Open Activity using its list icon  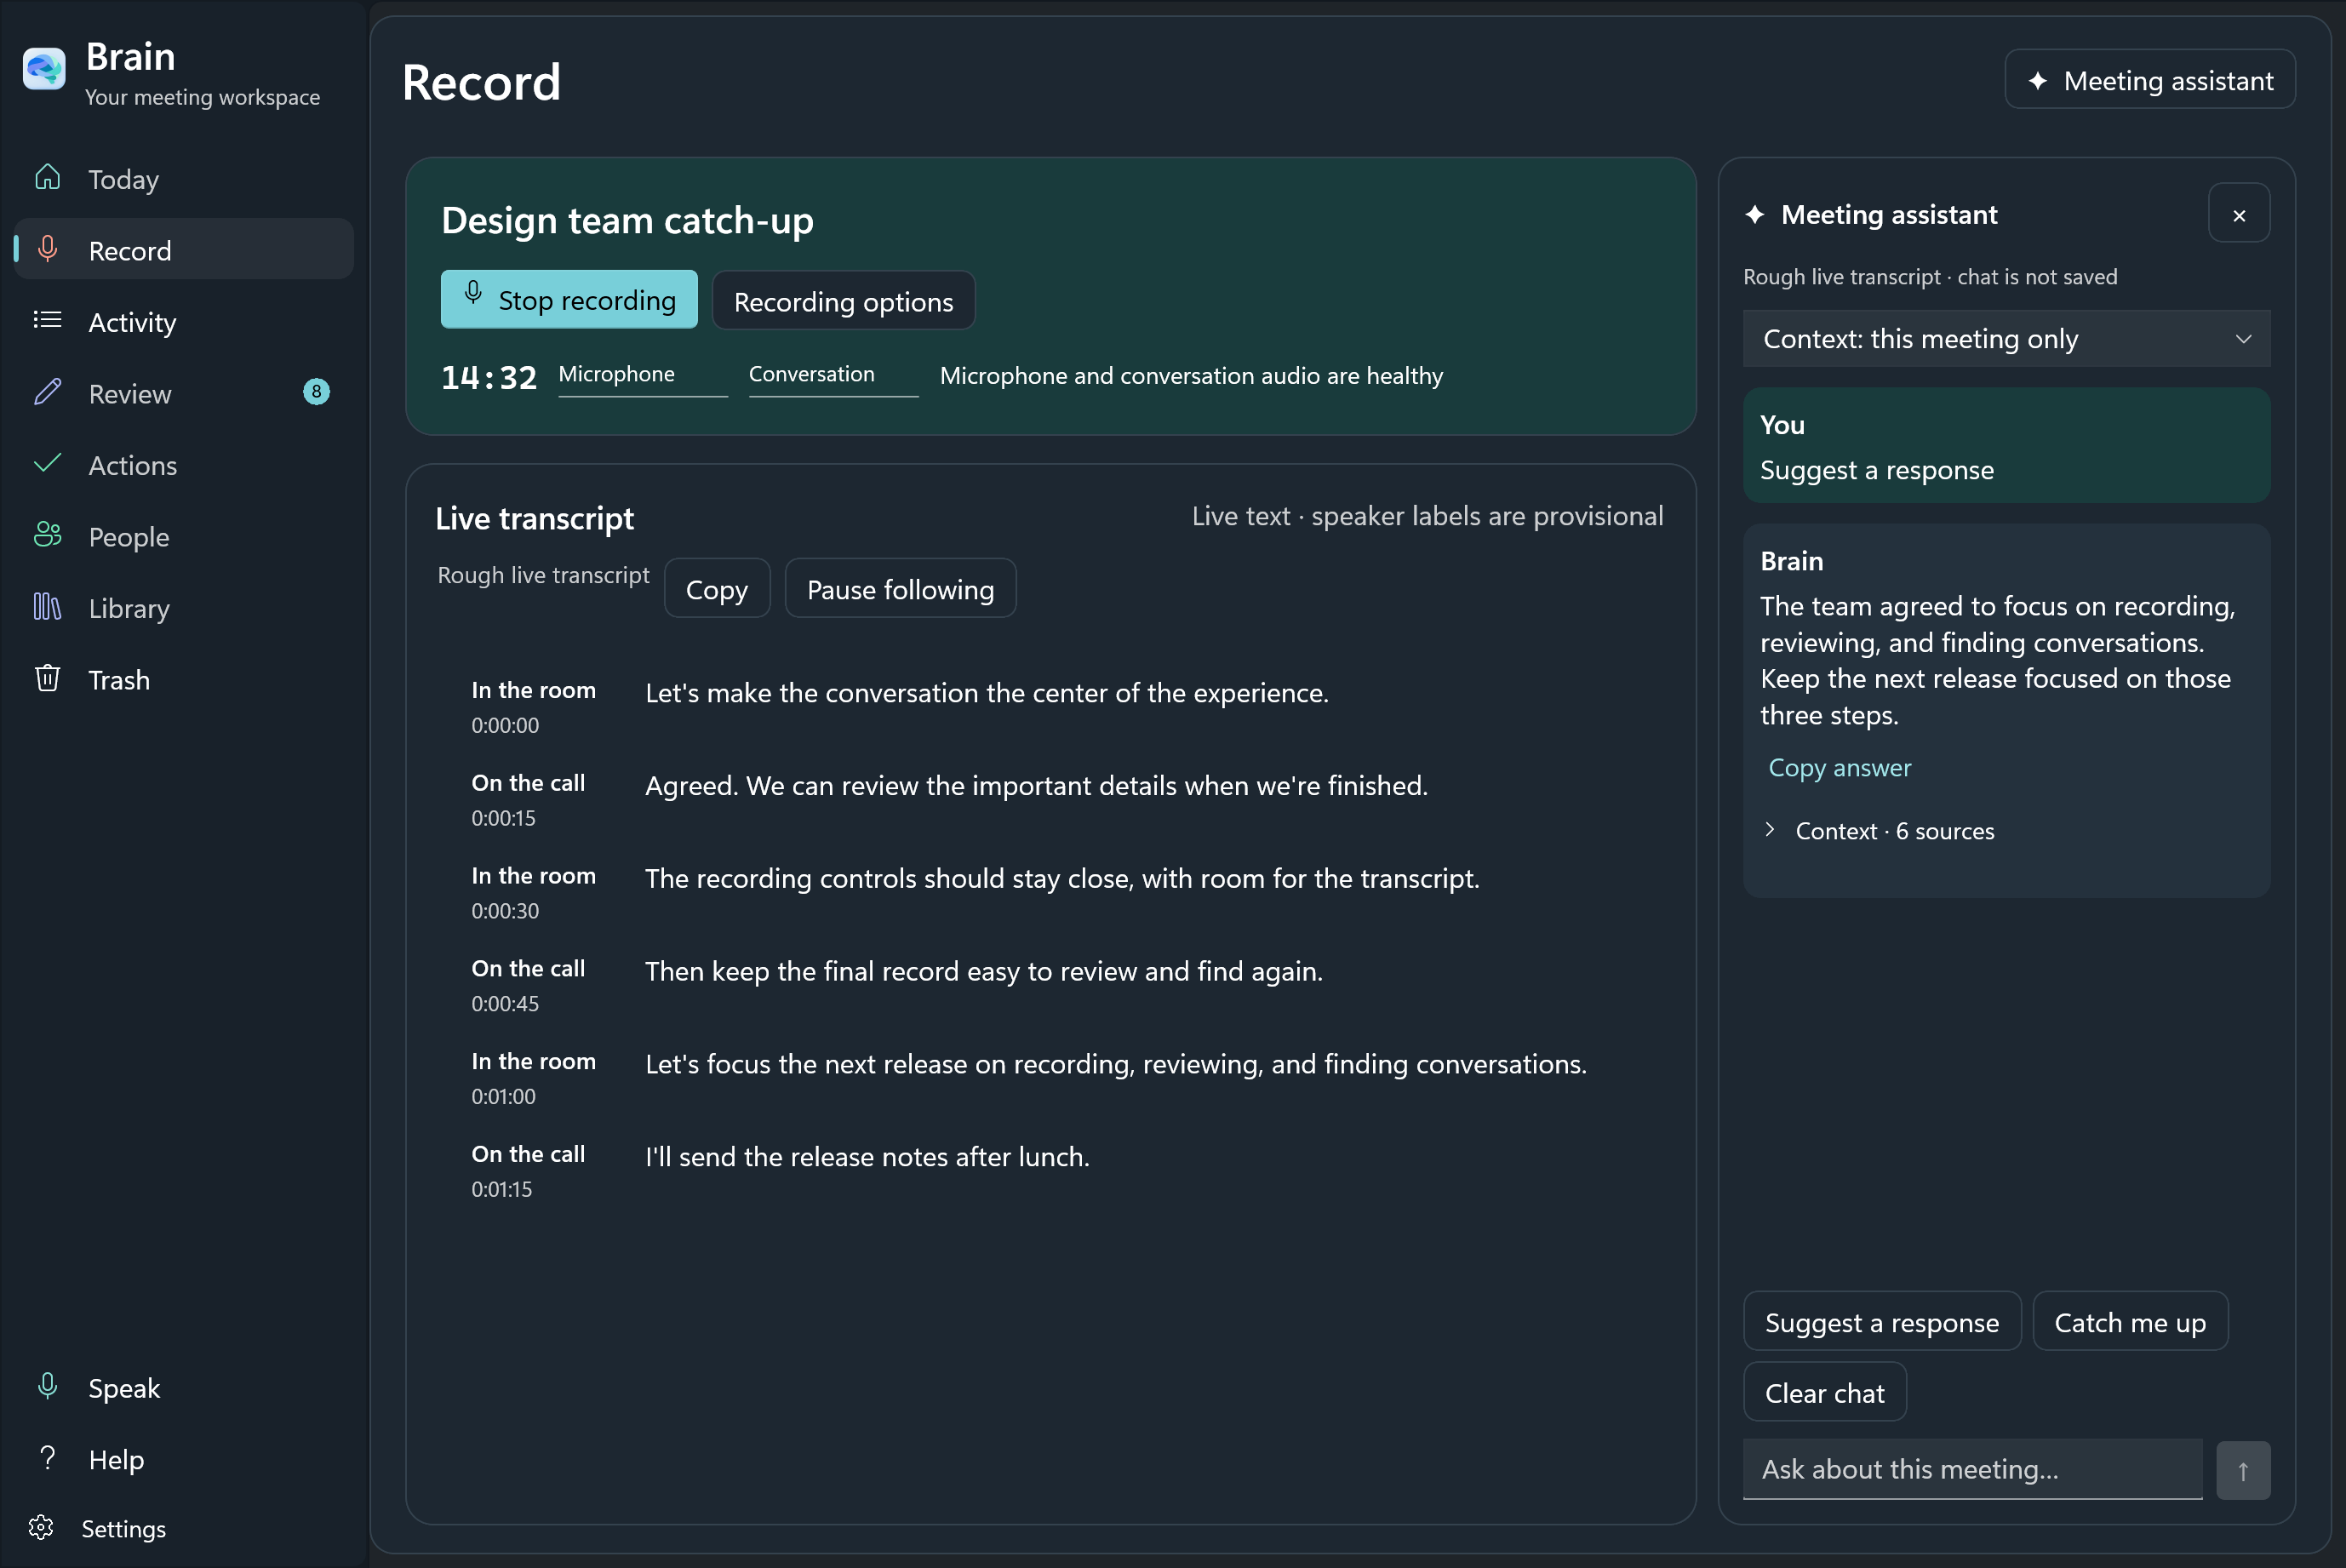coord(47,321)
